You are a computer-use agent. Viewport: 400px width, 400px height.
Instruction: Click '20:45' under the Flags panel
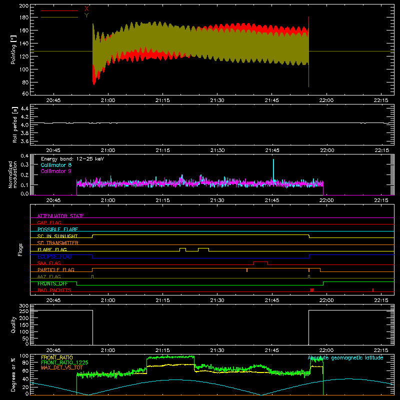53,300
